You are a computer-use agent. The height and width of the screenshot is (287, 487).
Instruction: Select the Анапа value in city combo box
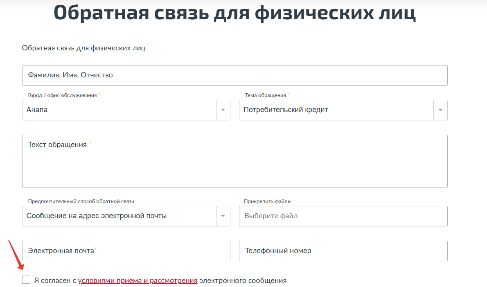[x=37, y=110]
